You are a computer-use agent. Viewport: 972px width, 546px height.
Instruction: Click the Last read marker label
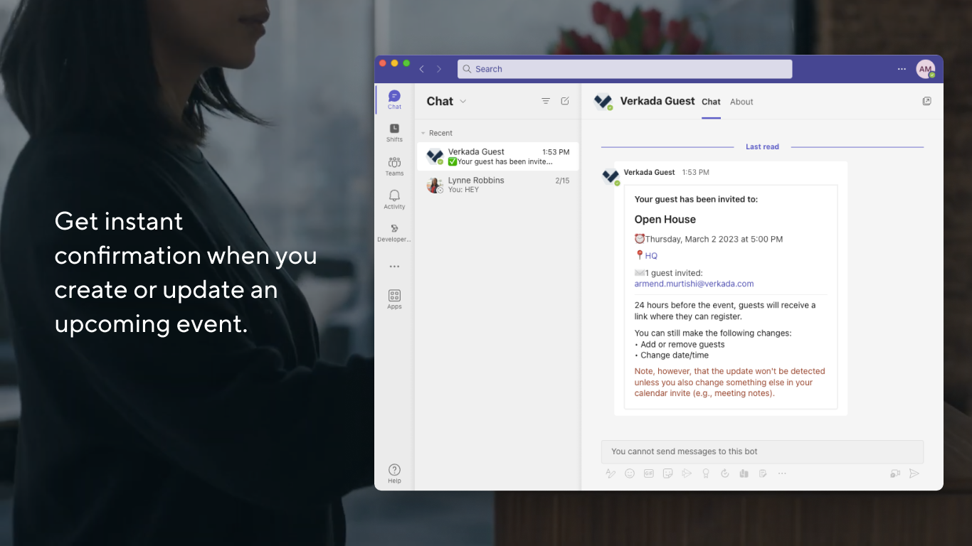[762, 147]
